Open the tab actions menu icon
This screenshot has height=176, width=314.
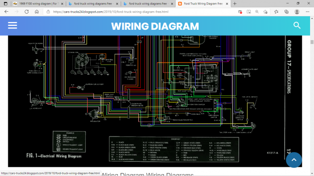(x=5, y=3)
